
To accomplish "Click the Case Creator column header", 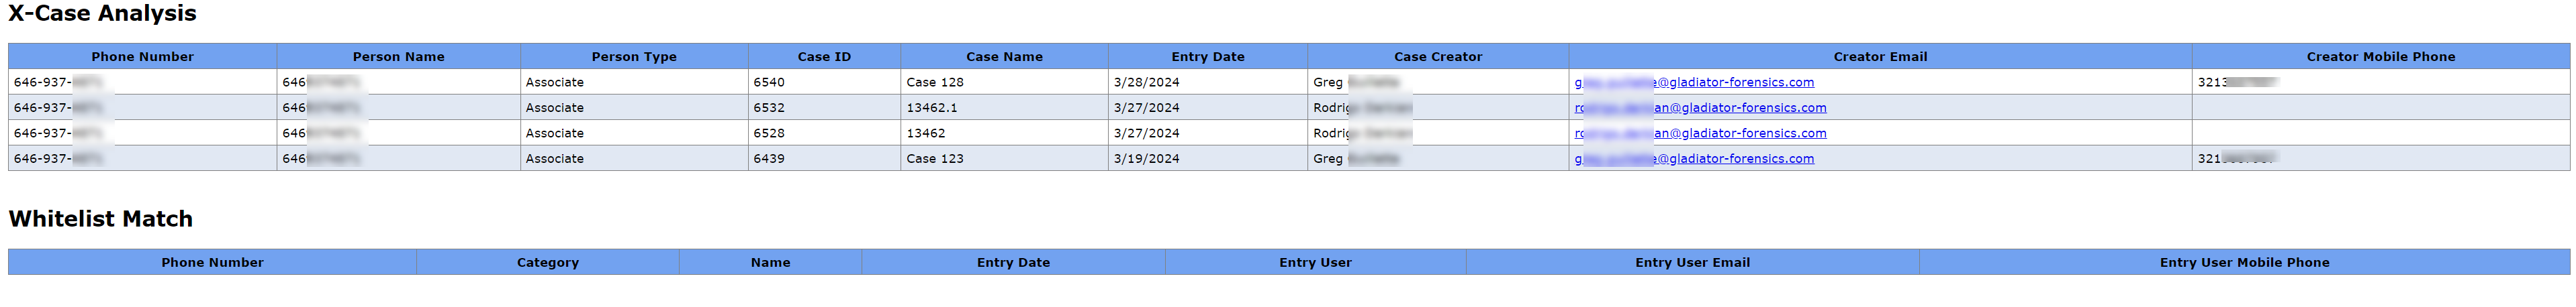I will click(1437, 57).
